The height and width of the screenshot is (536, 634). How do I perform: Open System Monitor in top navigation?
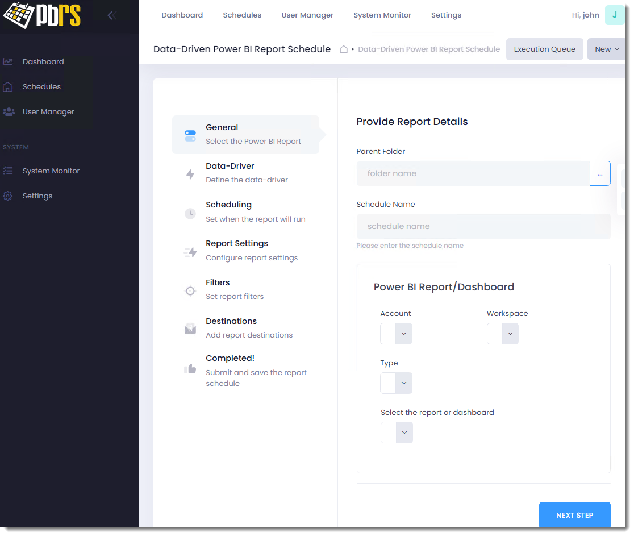[x=382, y=15]
